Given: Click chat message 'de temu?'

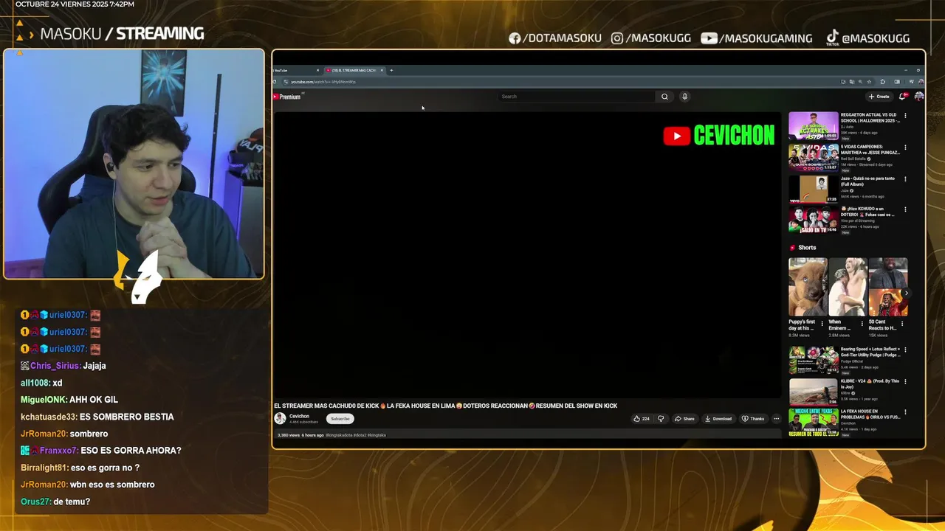Looking at the screenshot, I should click(72, 502).
